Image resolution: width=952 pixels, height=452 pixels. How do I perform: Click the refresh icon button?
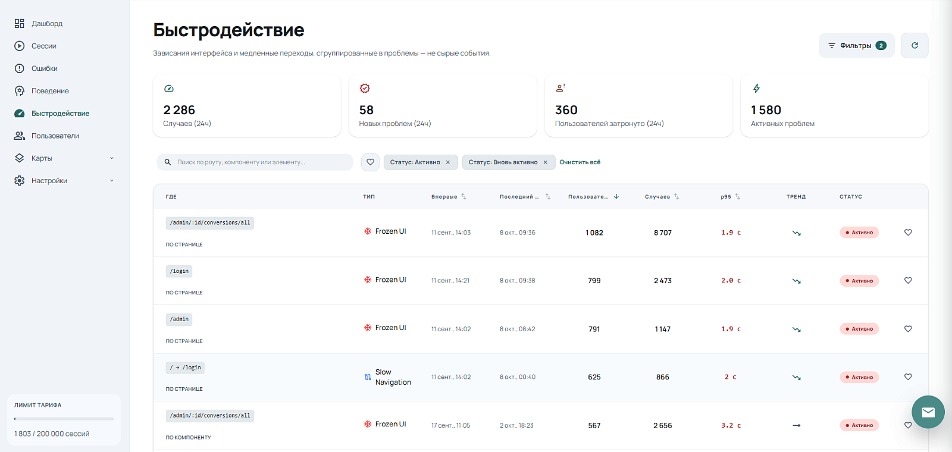[x=915, y=46]
